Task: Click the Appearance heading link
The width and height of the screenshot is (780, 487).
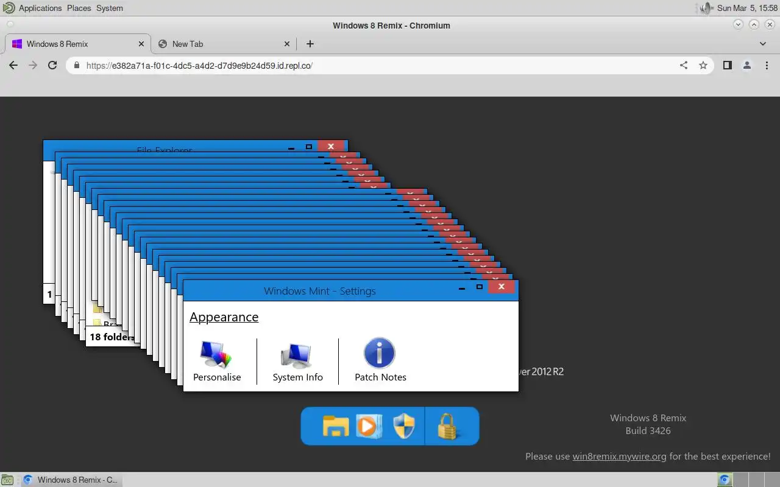Action: (224, 317)
